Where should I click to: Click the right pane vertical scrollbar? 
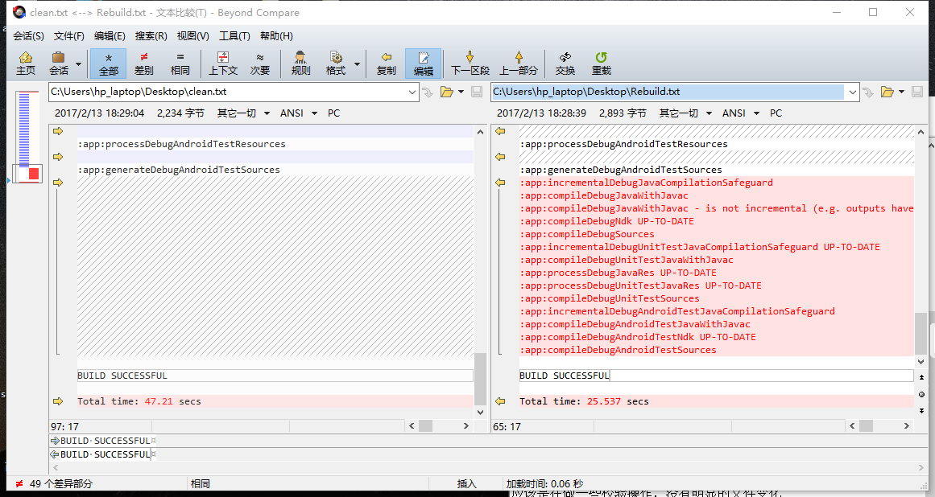(921, 241)
